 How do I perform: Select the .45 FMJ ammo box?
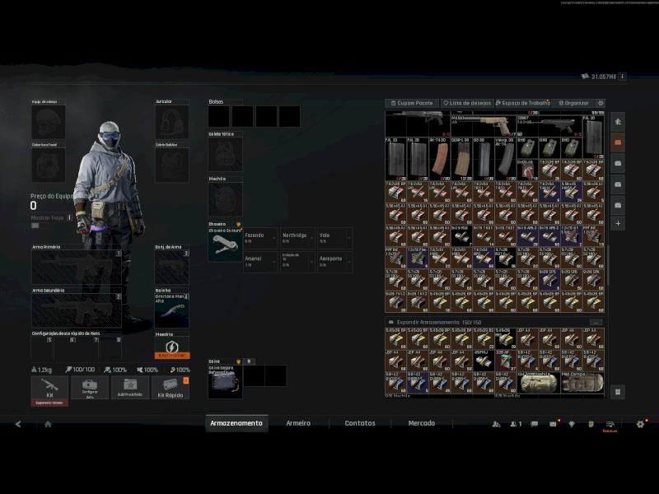(x=484, y=361)
